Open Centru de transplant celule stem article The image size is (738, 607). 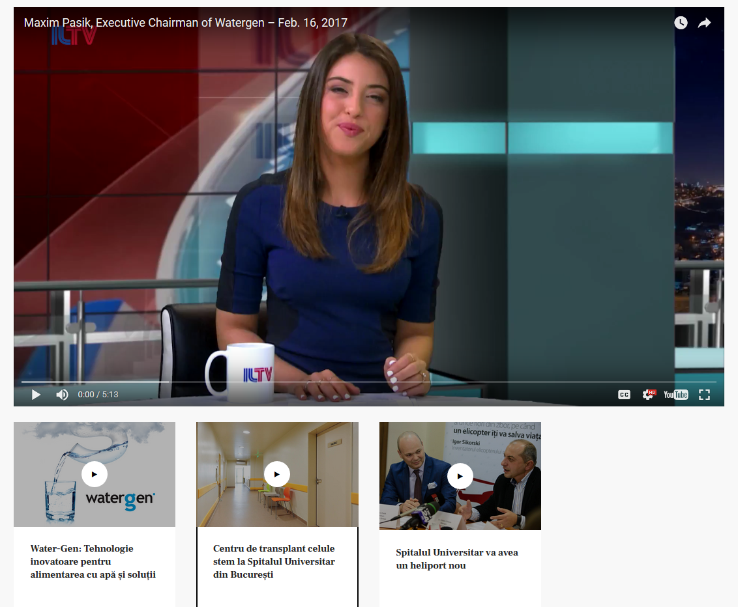coord(274,561)
